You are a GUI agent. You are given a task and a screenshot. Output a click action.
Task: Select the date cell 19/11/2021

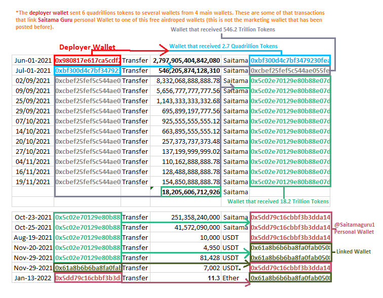(x=33, y=182)
